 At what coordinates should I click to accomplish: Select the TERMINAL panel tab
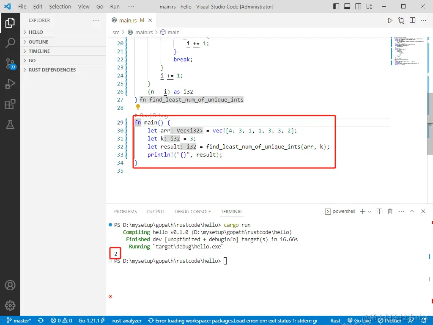coord(231,212)
